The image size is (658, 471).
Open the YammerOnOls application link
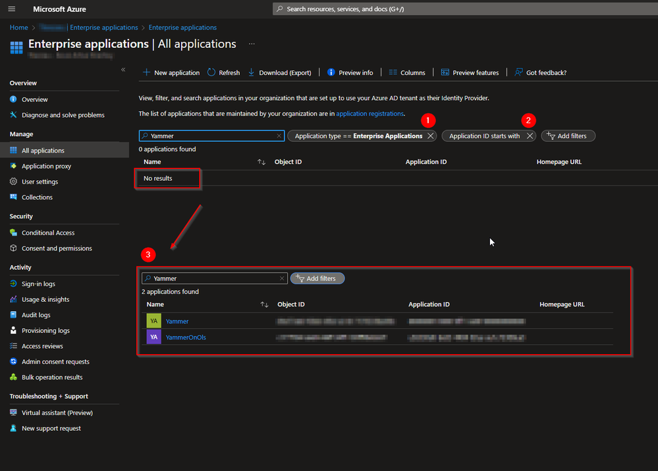(x=186, y=337)
